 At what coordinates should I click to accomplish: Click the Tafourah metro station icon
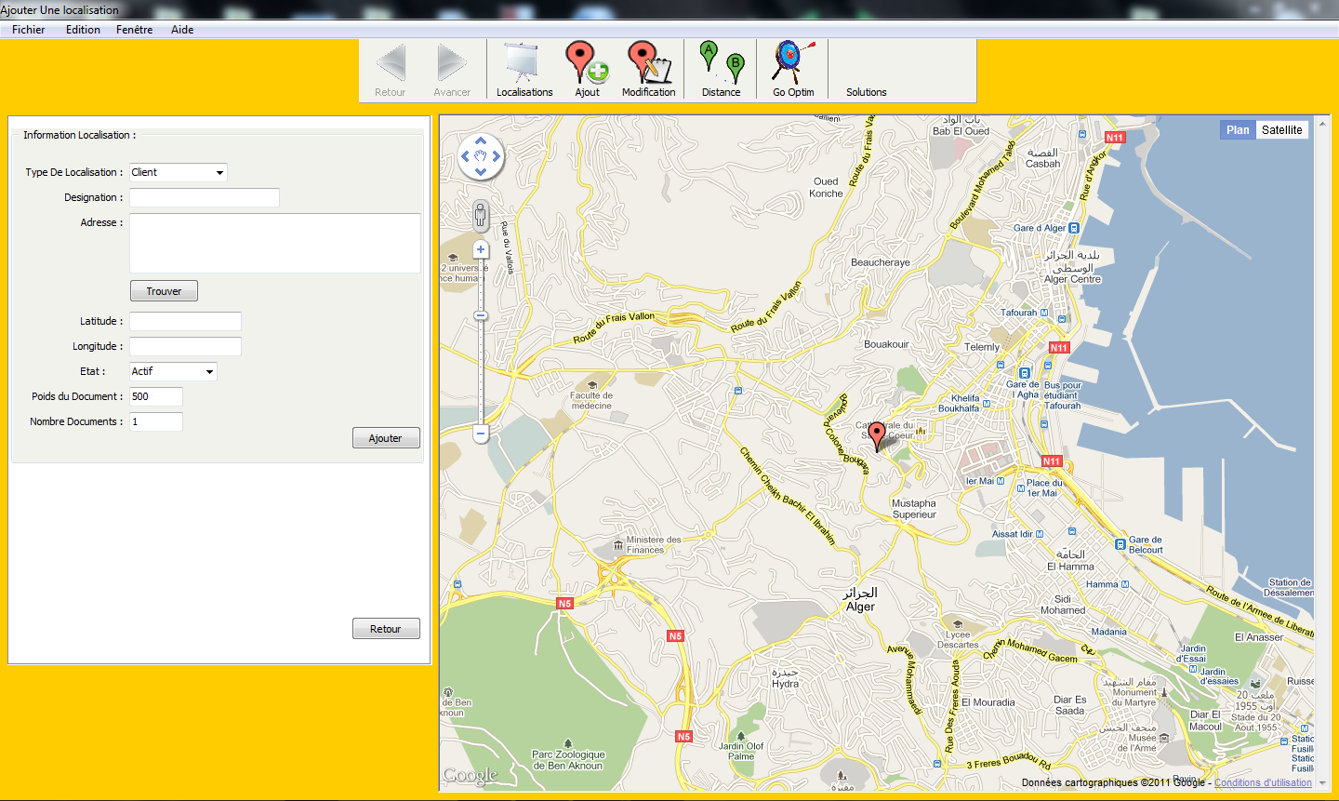coord(1044,313)
